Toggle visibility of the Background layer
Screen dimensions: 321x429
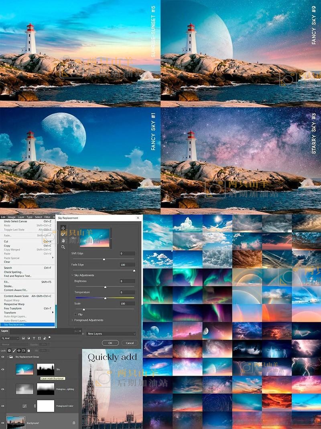coord(3,423)
